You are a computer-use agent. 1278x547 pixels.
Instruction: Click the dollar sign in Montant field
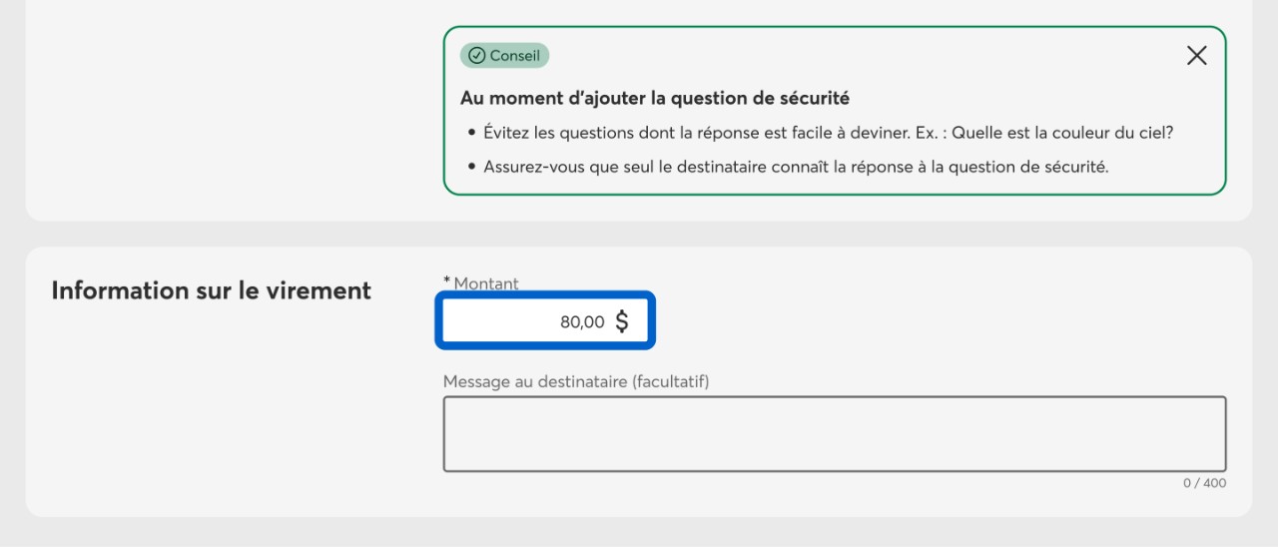point(622,321)
